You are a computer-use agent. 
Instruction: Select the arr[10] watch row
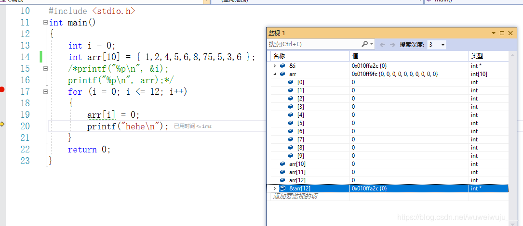click(x=388, y=164)
